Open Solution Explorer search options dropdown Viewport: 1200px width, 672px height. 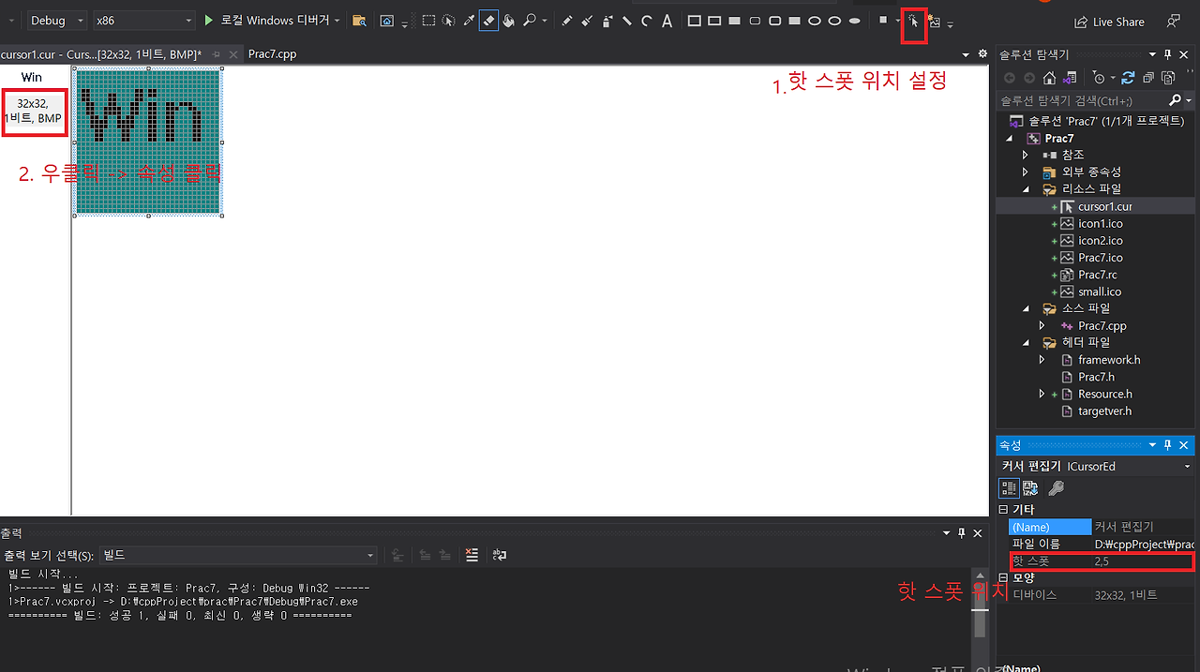[x=1189, y=100]
